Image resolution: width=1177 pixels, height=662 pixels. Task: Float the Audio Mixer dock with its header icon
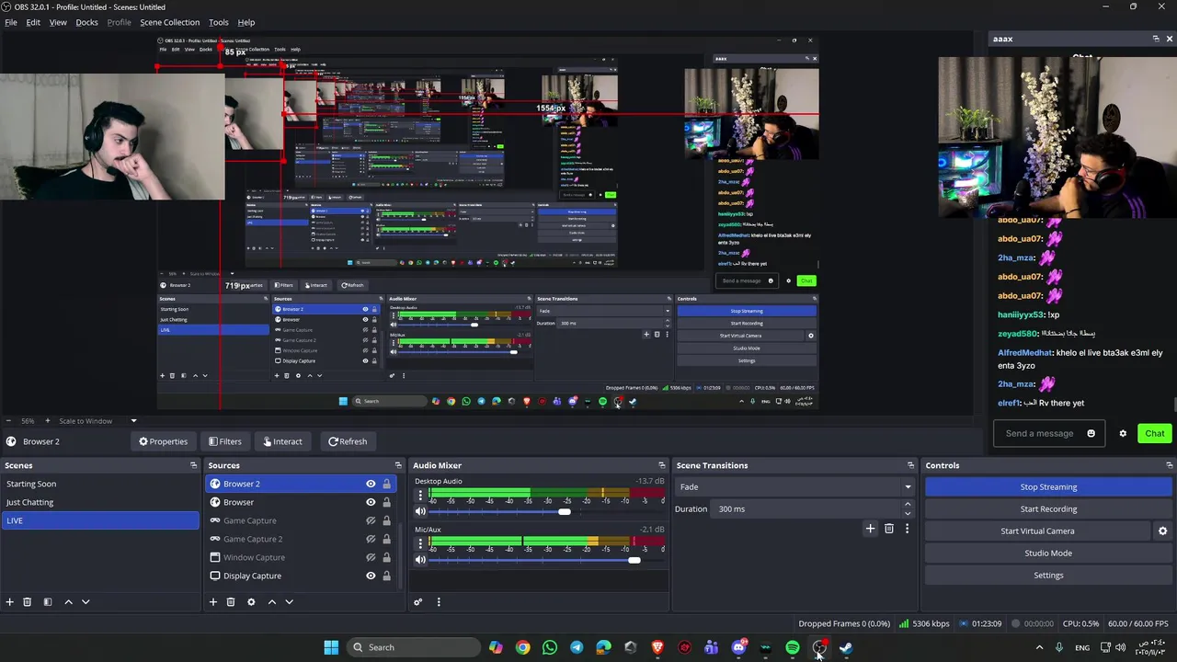click(661, 465)
